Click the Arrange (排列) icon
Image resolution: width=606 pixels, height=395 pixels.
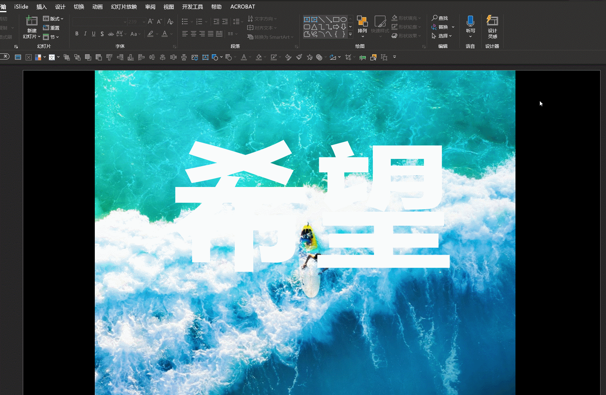pos(362,22)
